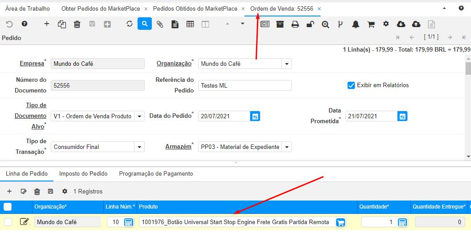The height and width of the screenshot is (233, 471).
Task: Open Obter Pedidos do MarketPlace tab
Action: [101, 9]
